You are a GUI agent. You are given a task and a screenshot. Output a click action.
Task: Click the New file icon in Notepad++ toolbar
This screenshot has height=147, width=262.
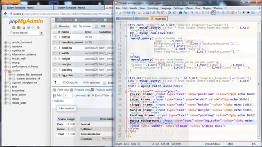(x=120, y=13)
